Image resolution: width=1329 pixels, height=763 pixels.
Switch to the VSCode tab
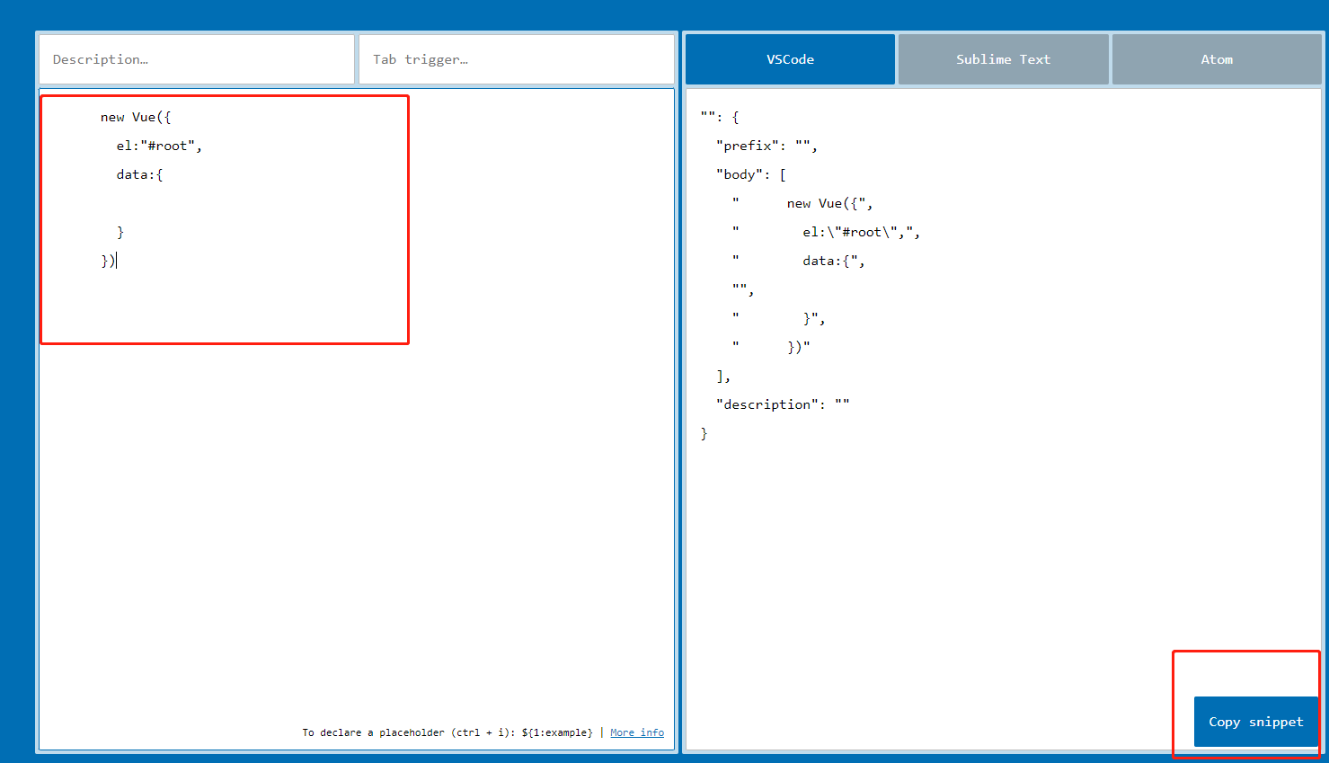(x=790, y=59)
